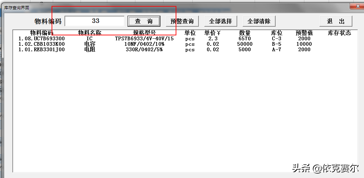Click the 库位 column header
Viewport: 364px width, 178px height.
point(277,33)
